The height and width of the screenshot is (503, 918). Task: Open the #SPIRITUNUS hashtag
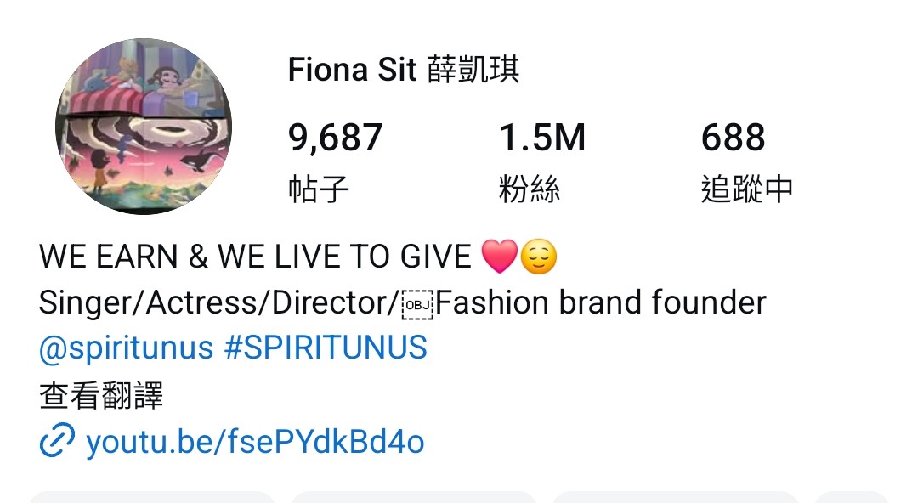coord(326,348)
